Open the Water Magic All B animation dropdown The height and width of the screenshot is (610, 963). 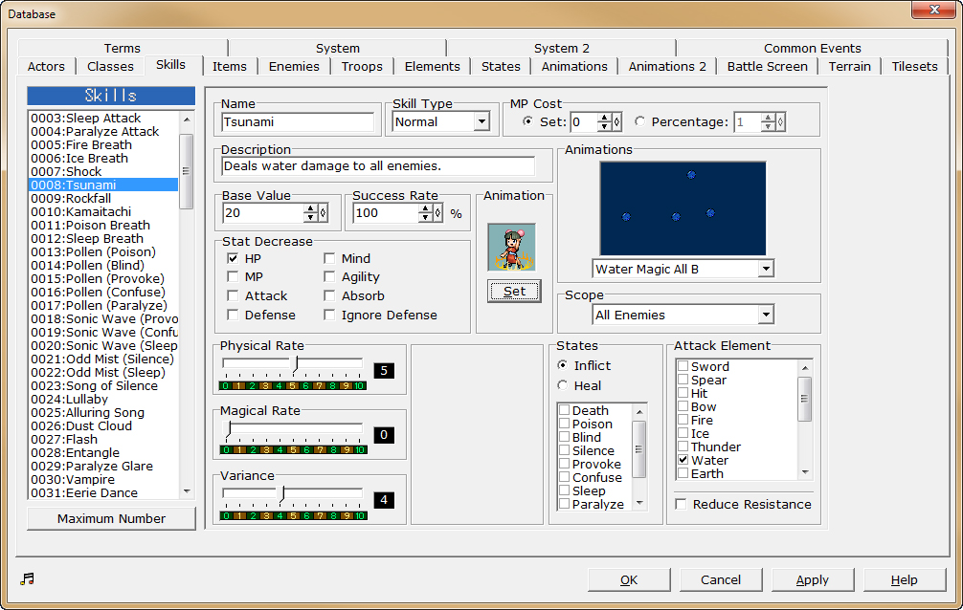(x=764, y=269)
